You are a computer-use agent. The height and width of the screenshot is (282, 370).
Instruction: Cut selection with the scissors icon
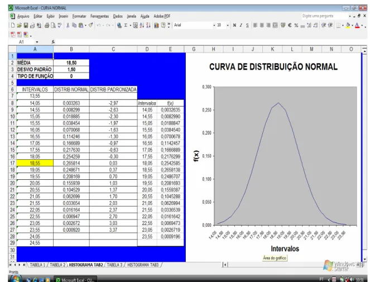click(68, 25)
